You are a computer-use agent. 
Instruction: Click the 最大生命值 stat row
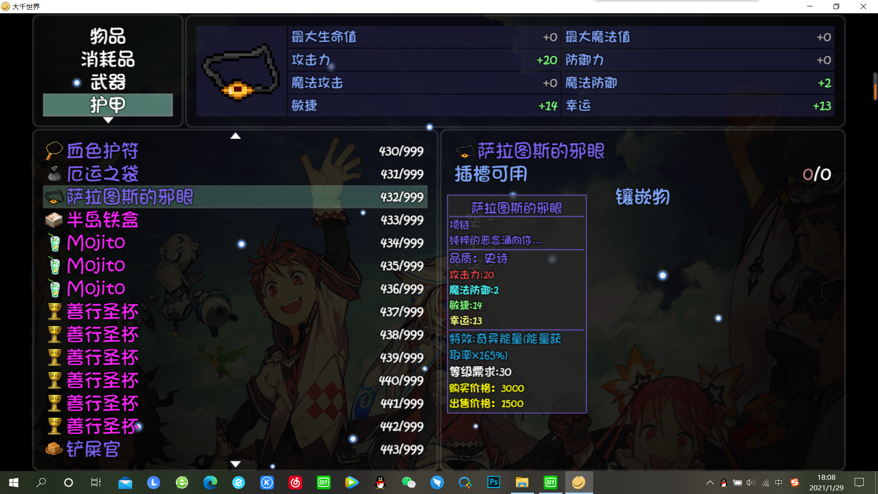point(424,37)
